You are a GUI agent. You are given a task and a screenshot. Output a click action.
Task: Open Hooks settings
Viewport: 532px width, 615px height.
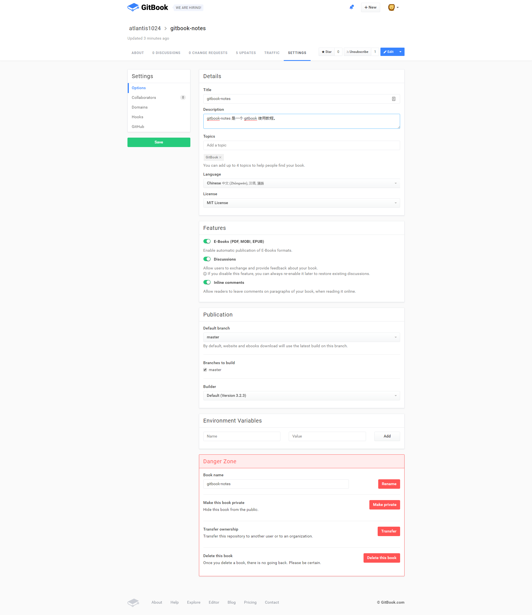click(159, 117)
